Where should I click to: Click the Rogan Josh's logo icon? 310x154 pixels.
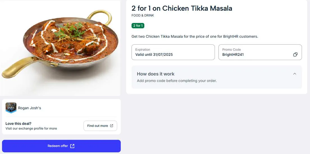click(x=11, y=108)
